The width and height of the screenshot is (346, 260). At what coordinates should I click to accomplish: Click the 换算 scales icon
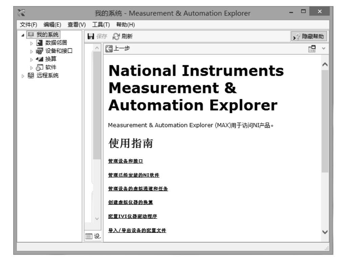pos(39,59)
